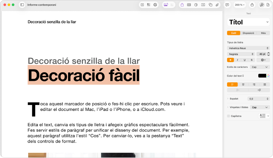
Task: Open Estils de caràcters Cap dropdown
Action: [260, 67]
